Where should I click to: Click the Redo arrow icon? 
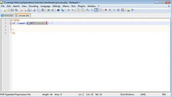[53, 10]
